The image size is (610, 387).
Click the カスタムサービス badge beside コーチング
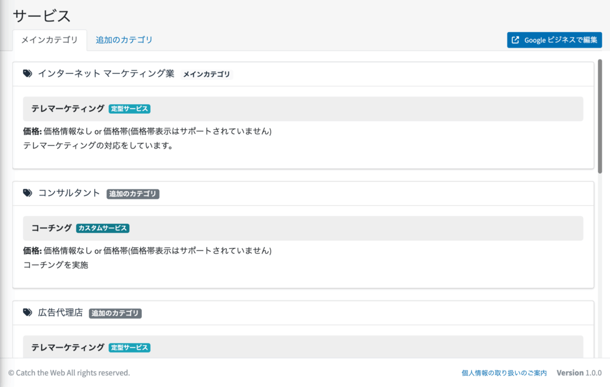click(103, 228)
